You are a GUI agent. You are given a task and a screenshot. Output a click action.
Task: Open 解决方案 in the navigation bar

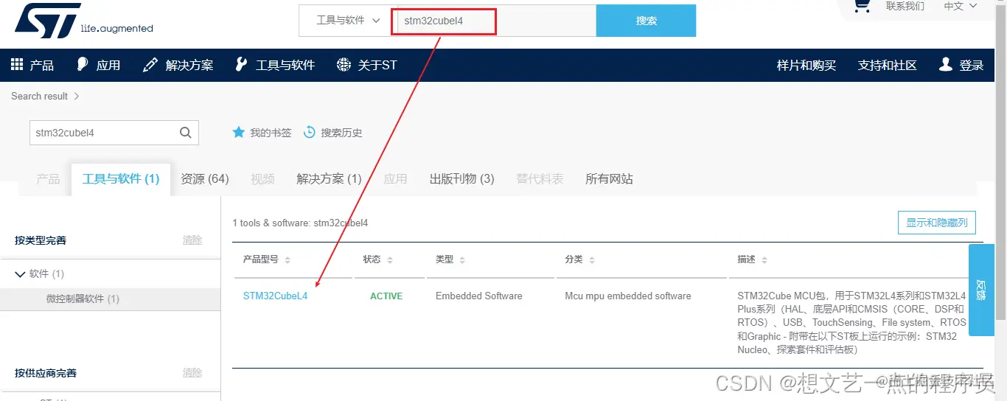[x=189, y=66]
